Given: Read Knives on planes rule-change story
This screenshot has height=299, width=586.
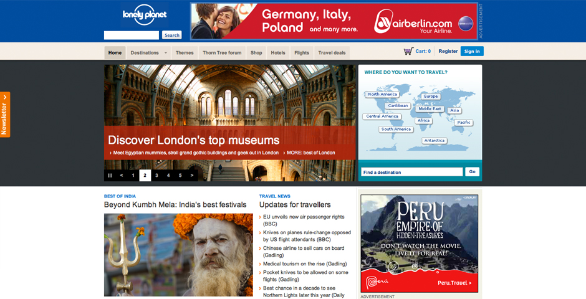Looking at the screenshot, I should tap(307, 236).
